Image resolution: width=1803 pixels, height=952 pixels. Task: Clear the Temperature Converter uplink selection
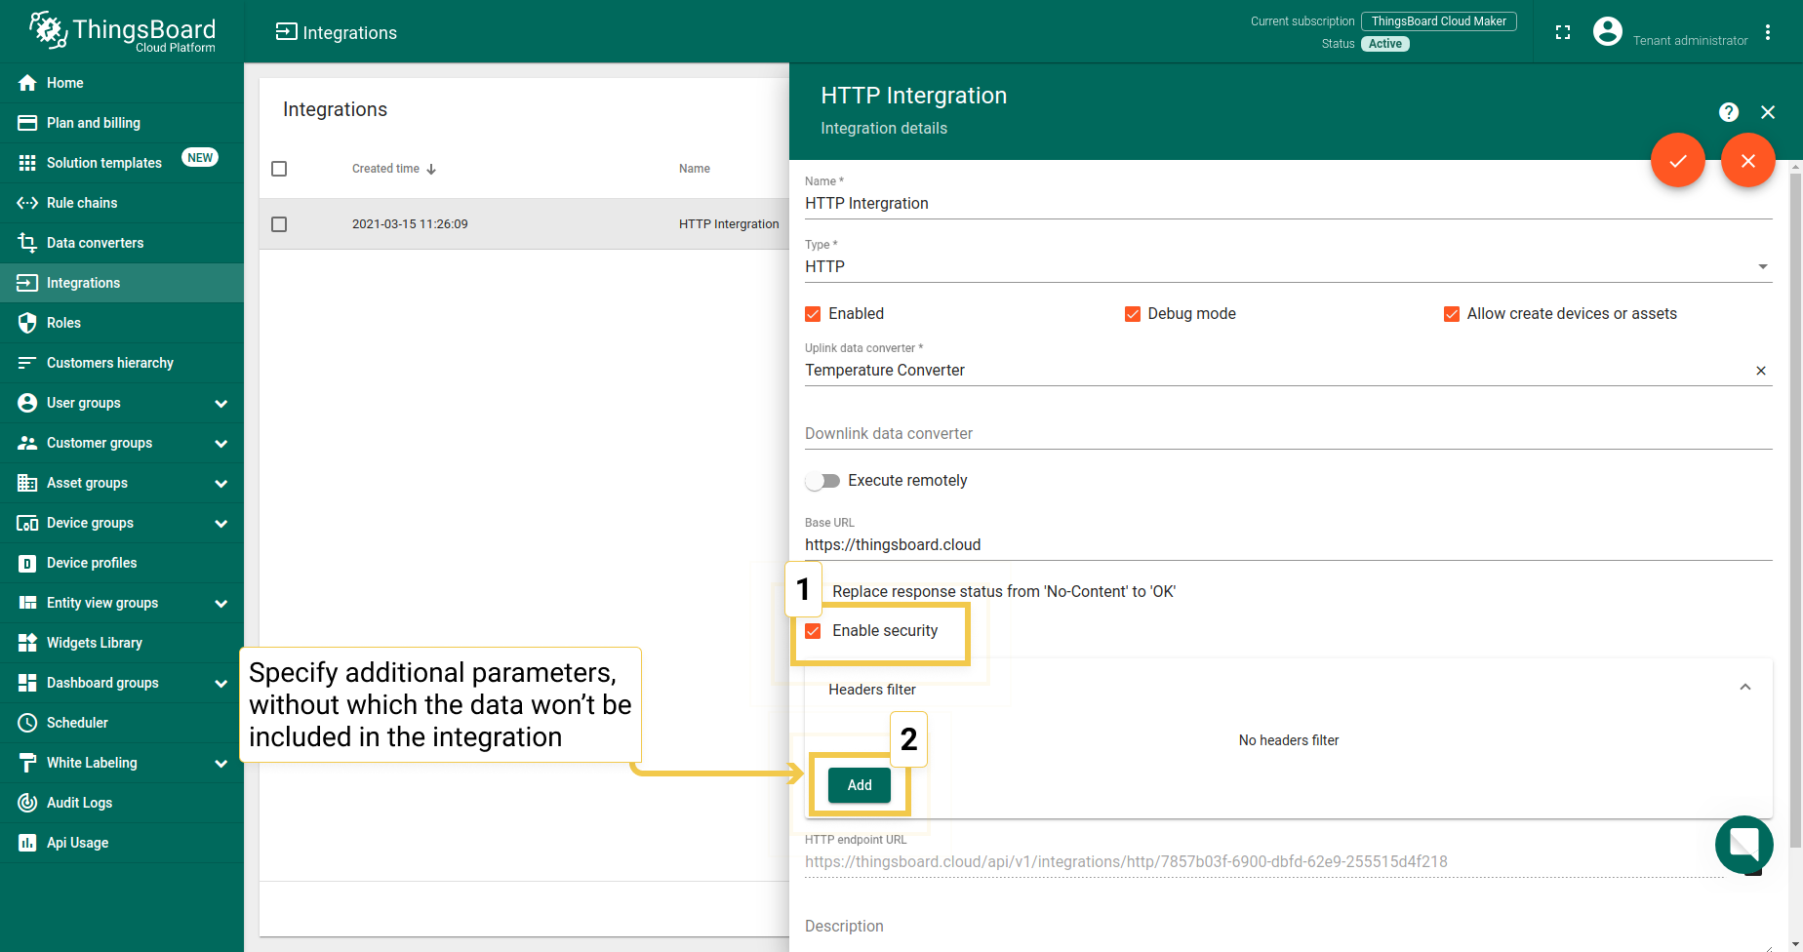point(1761,371)
